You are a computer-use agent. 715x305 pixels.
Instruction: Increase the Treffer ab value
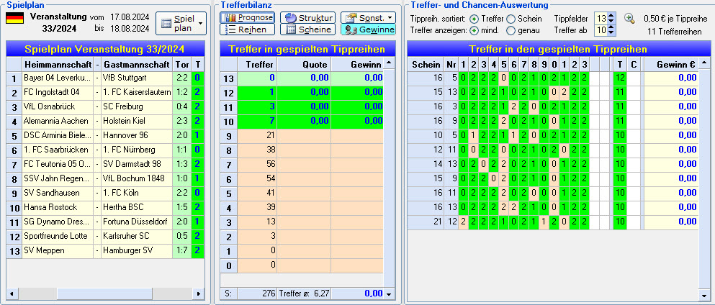point(611,28)
